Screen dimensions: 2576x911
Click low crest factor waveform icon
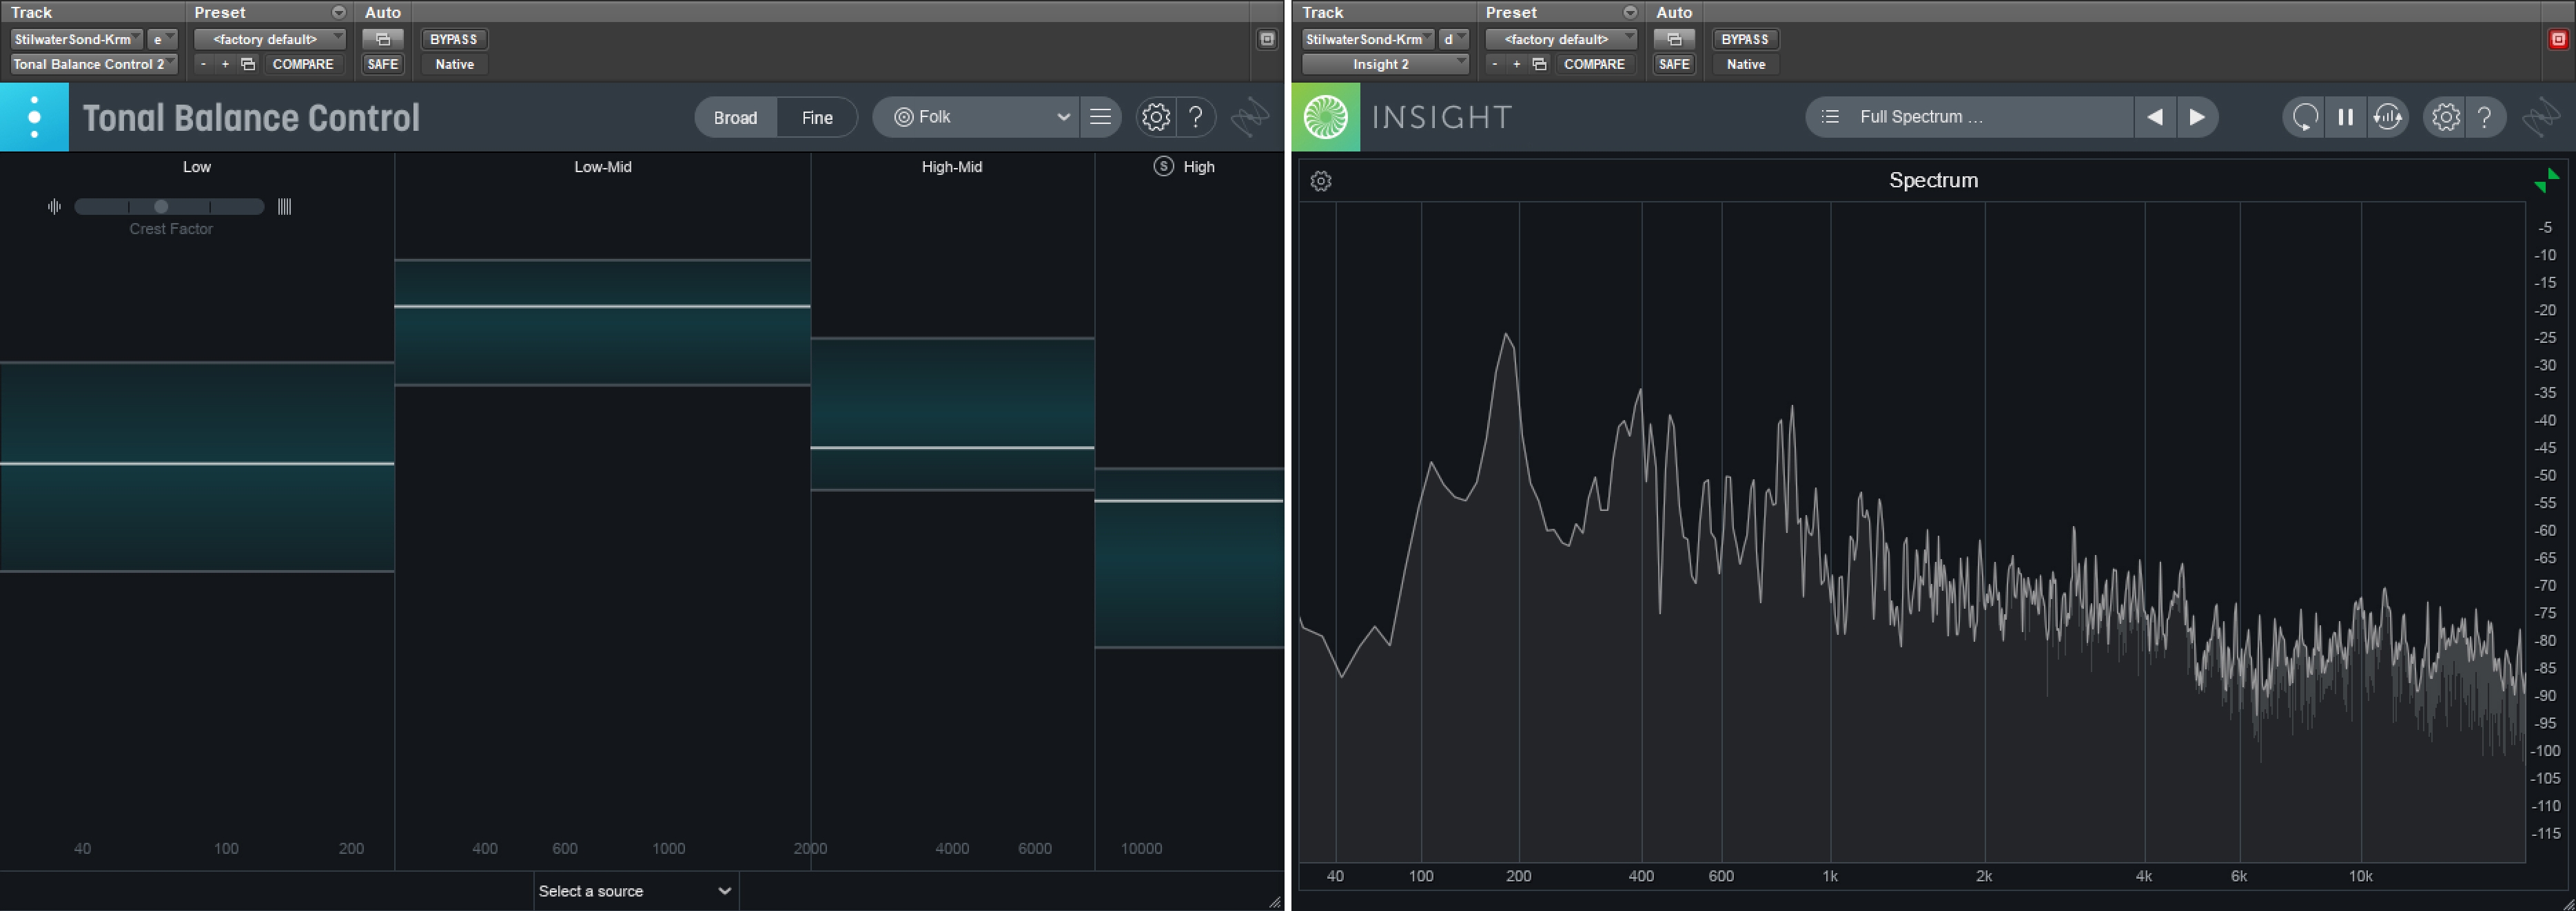54,207
